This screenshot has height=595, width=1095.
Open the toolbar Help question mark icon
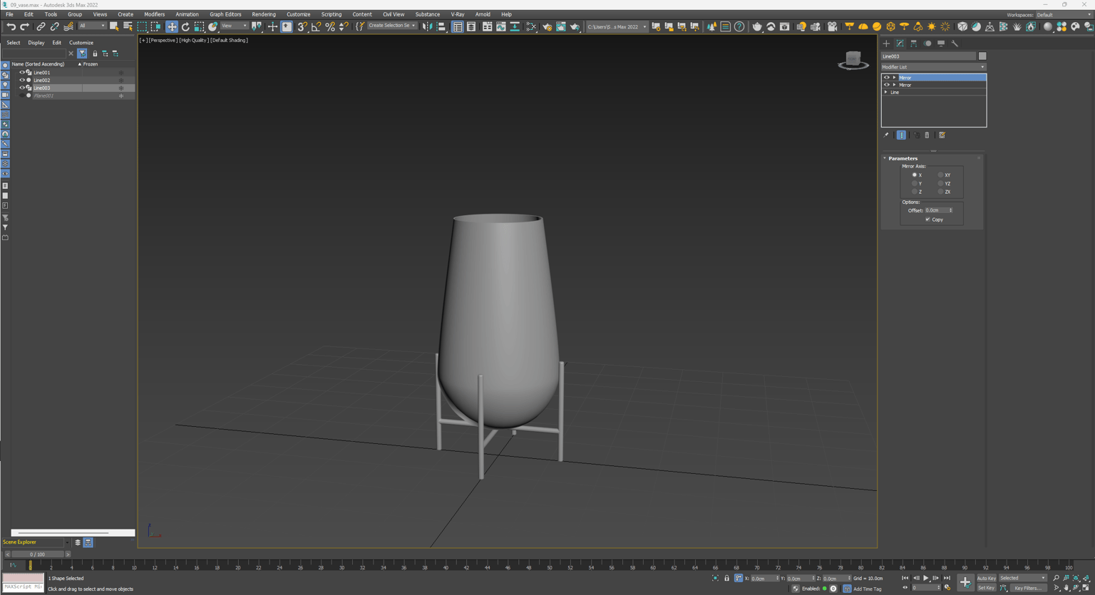tap(739, 26)
